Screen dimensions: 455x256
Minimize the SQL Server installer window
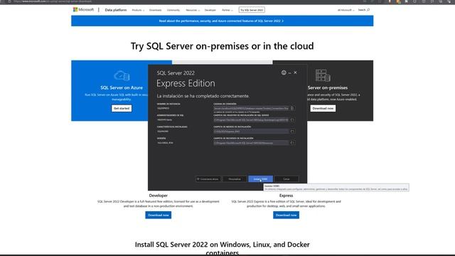point(289,73)
